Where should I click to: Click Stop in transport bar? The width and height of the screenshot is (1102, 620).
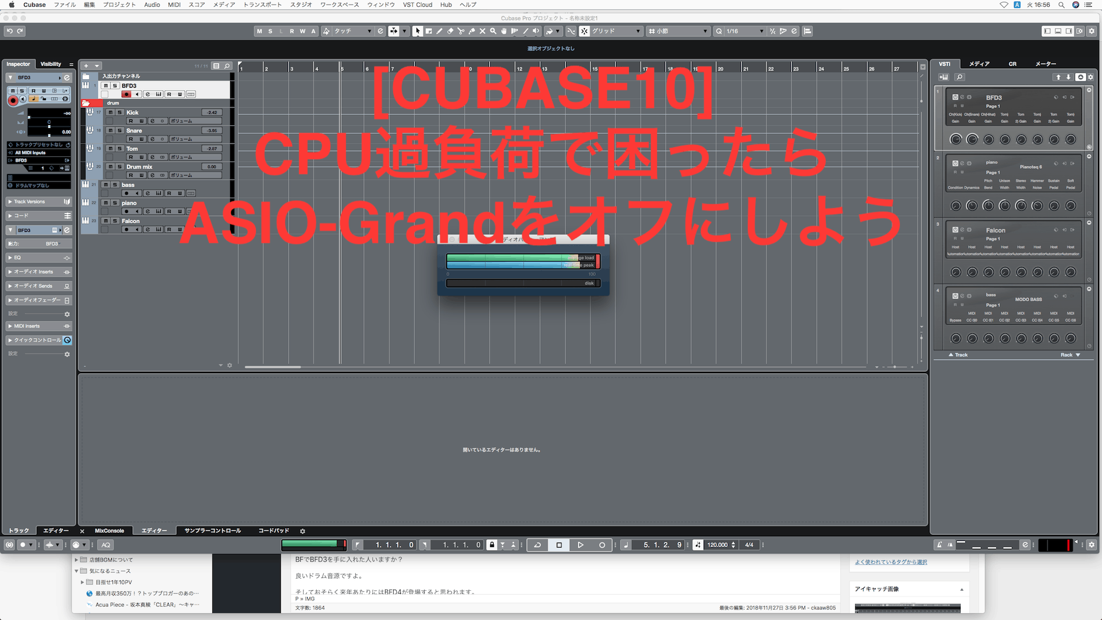click(x=559, y=545)
